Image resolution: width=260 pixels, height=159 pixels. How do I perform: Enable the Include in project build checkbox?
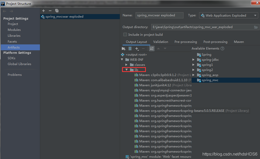(125, 34)
